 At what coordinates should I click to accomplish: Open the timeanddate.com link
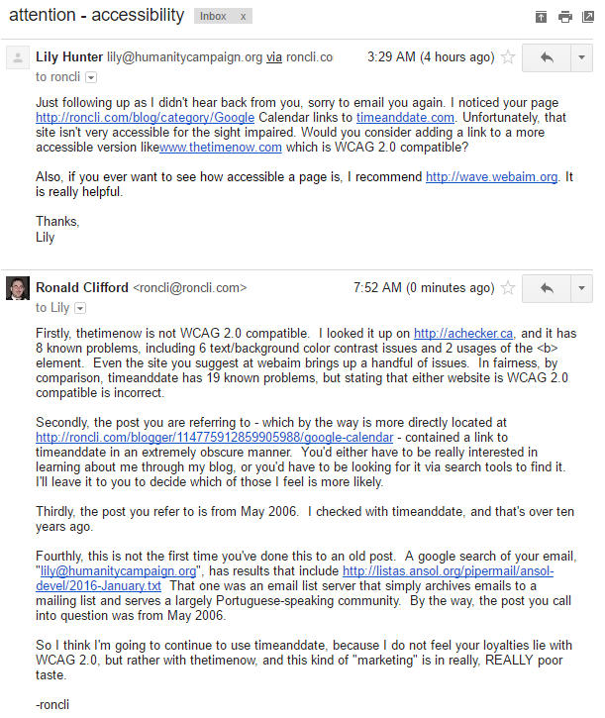pyautogui.click(x=405, y=118)
